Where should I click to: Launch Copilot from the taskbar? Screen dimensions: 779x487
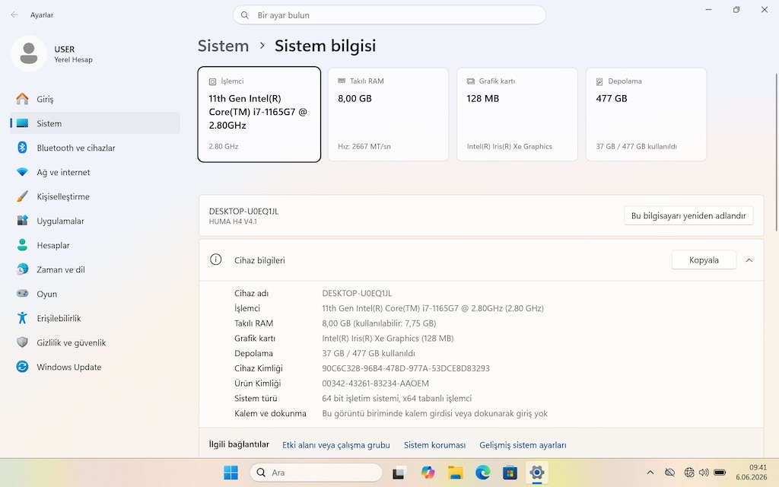click(428, 473)
